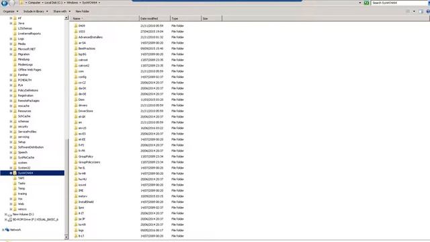Open the address bar history dropdown
The width and height of the screenshot is (430, 242).
coord(360,3)
